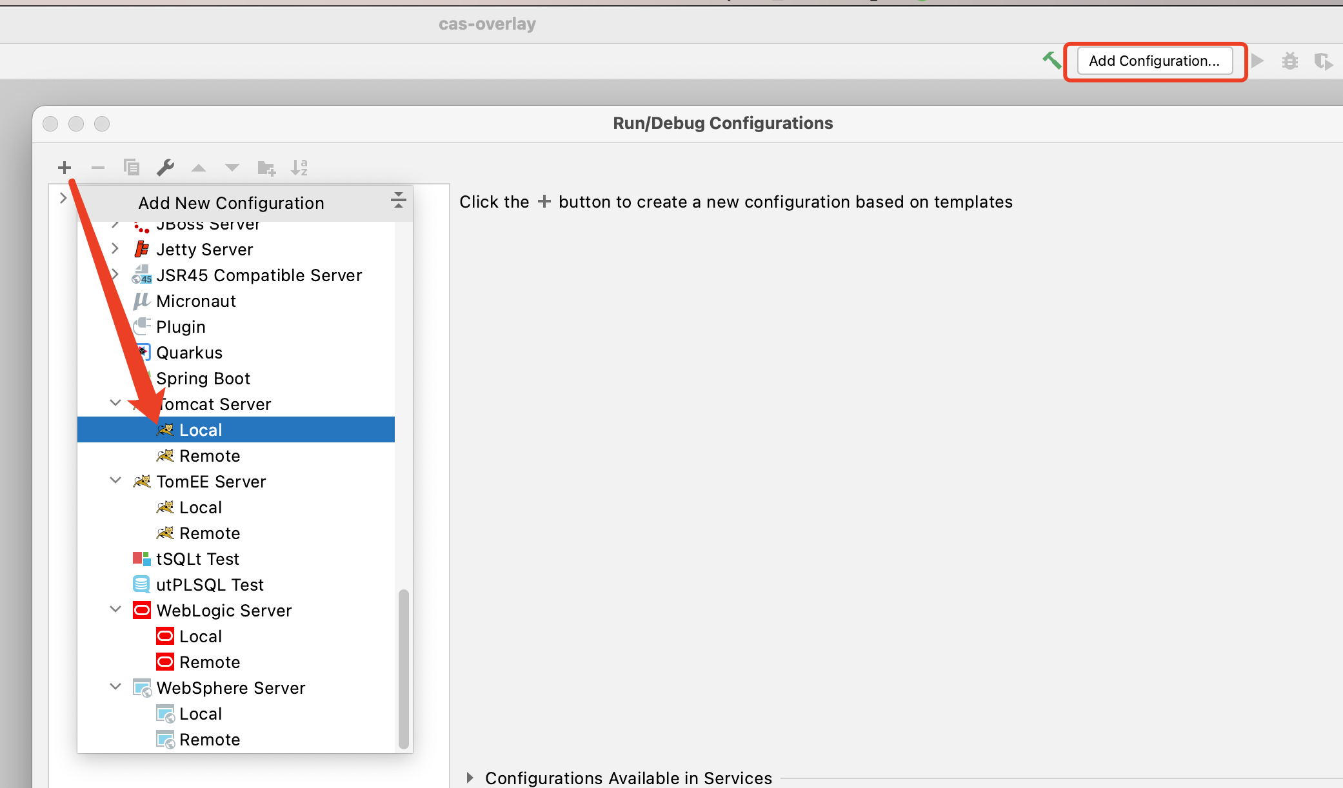1343x788 pixels.
Task: Click the edit configuration wrench icon
Action: 164,167
